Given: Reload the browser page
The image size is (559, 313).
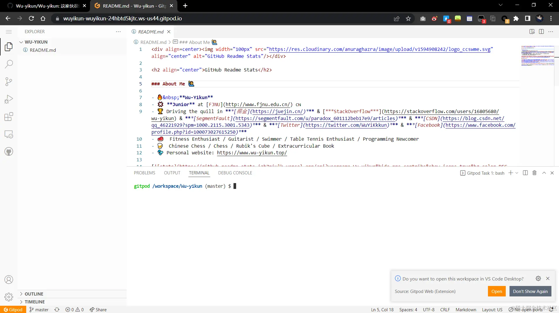Looking at the screenshot, I should coord(31,18).
